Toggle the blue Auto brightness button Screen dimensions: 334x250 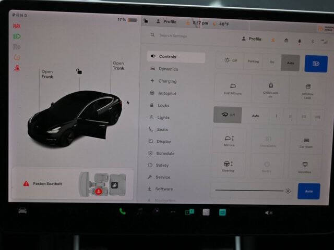point(308,191)
